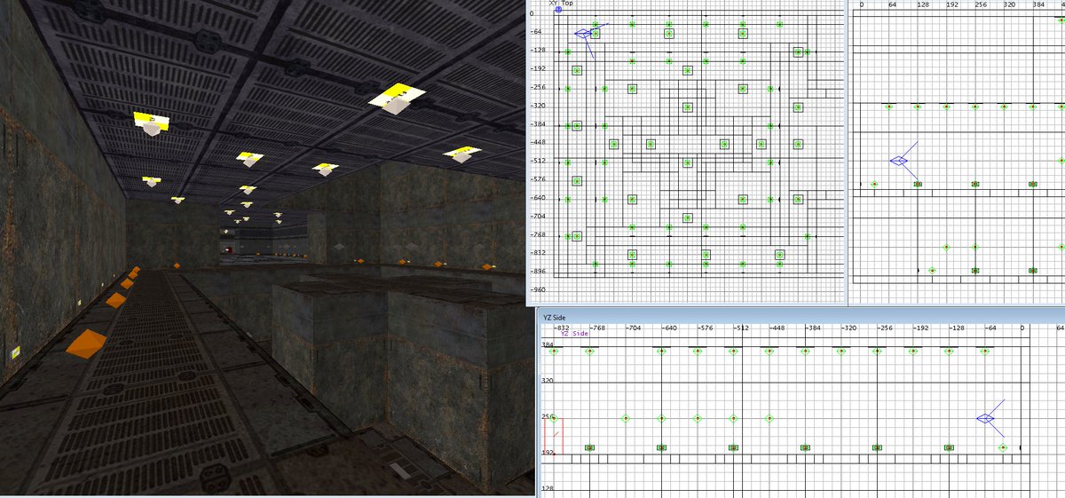Select boxed entity under -384 in YZ Side bottom row
This screenshot has width=1065, height=498.
click(x=806, y=448)
